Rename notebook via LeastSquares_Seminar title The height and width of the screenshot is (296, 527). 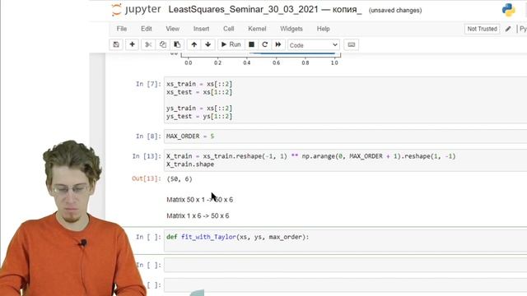265,9
